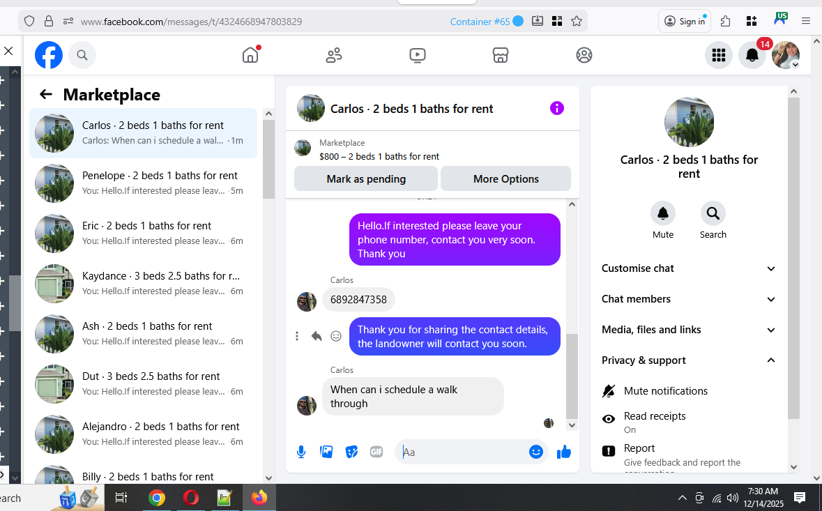
Task: Click the Aa message input field
Action: click(x=462, y=452)
